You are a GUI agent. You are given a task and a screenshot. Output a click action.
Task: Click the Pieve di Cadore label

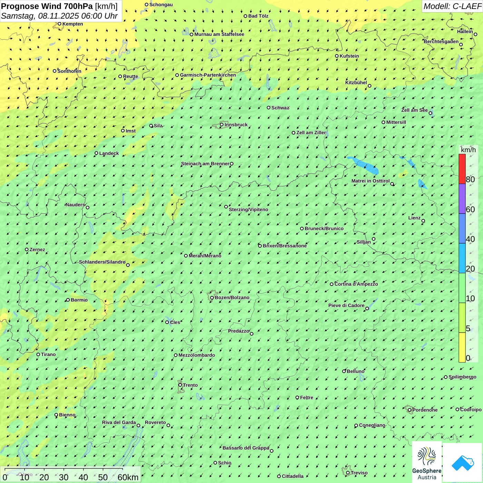click(x=346, y=305)
